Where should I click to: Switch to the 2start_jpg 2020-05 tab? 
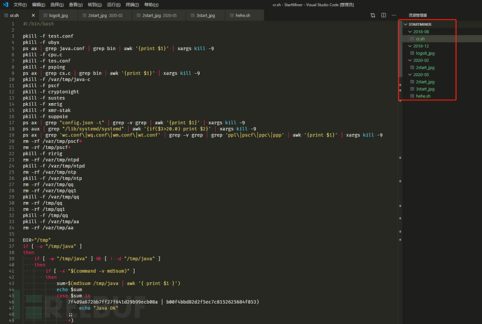click(159, 15)
